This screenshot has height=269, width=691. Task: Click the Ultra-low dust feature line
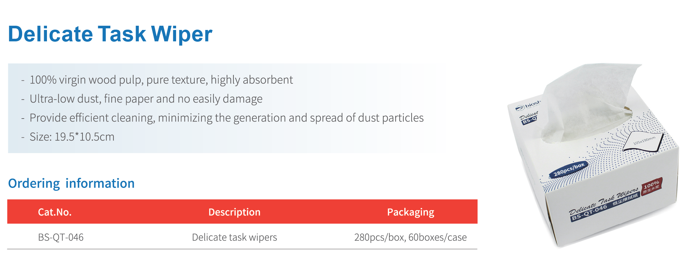[x=146, y=99]
